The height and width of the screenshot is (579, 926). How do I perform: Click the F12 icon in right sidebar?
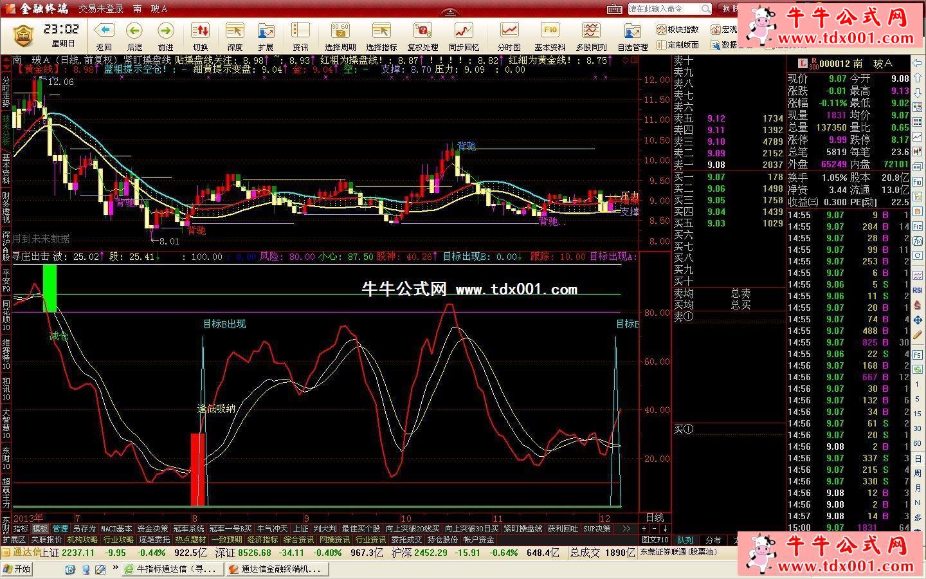(917, 226)
